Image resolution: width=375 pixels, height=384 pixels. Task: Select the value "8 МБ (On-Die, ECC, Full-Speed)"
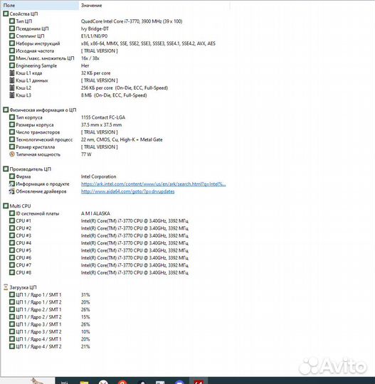[x=114, y=95]
